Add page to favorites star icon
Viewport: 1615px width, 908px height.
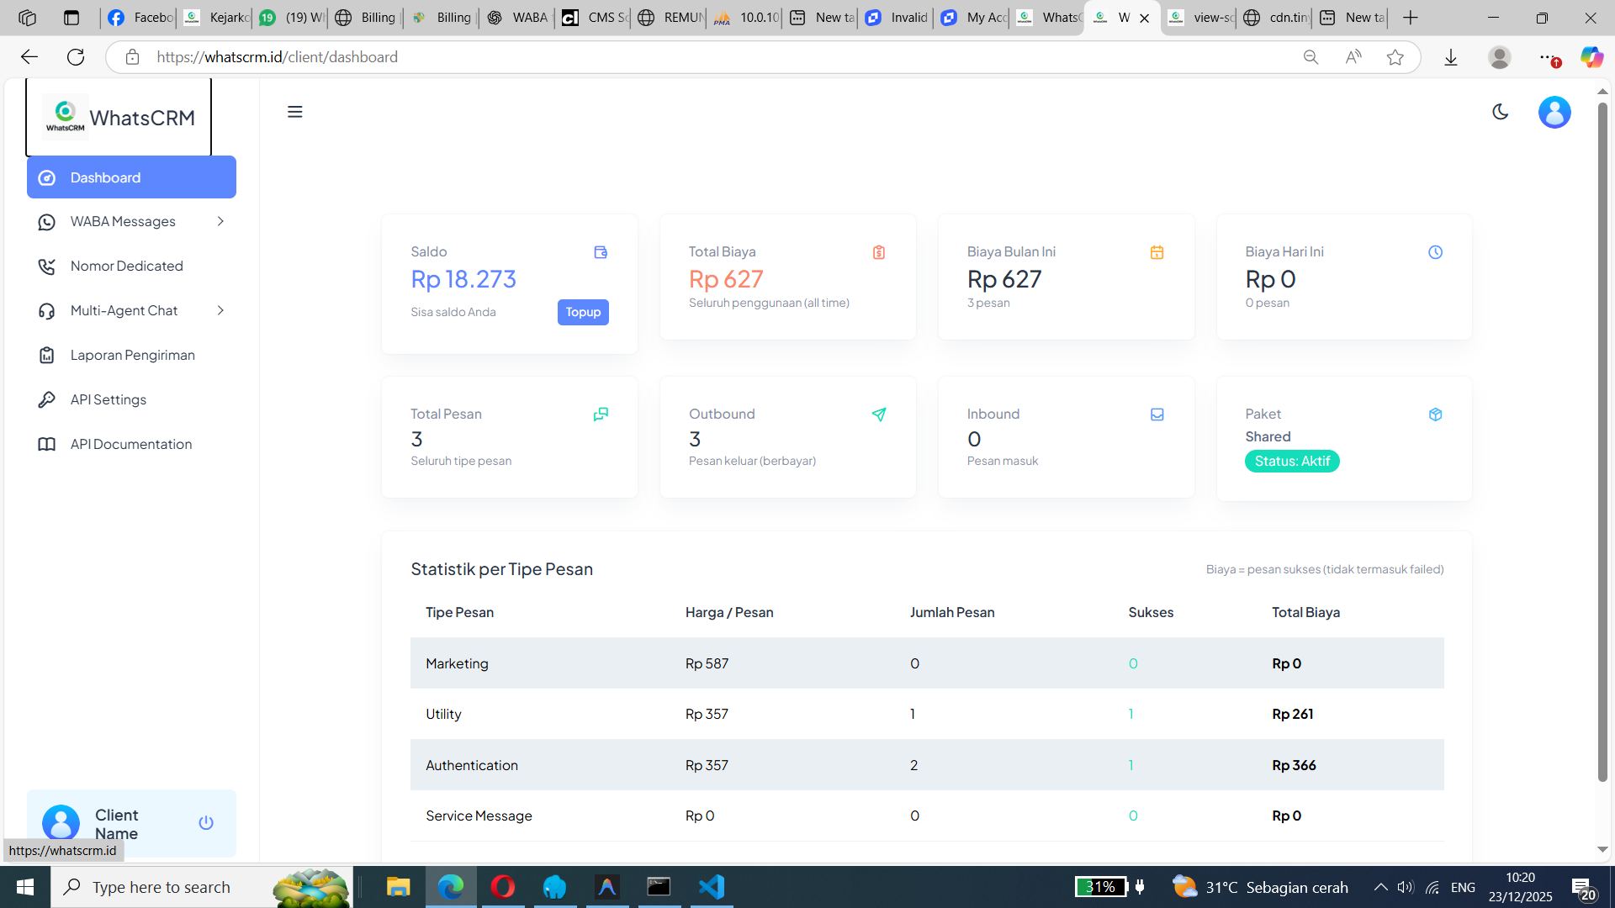pyautogui.click(x=1395, y=57)
